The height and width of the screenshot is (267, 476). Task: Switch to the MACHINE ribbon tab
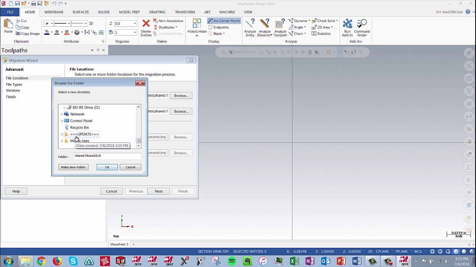[x=227, y=12]
